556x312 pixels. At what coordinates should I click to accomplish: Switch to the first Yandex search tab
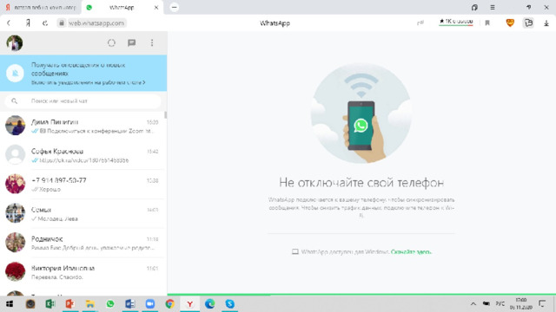41,8
